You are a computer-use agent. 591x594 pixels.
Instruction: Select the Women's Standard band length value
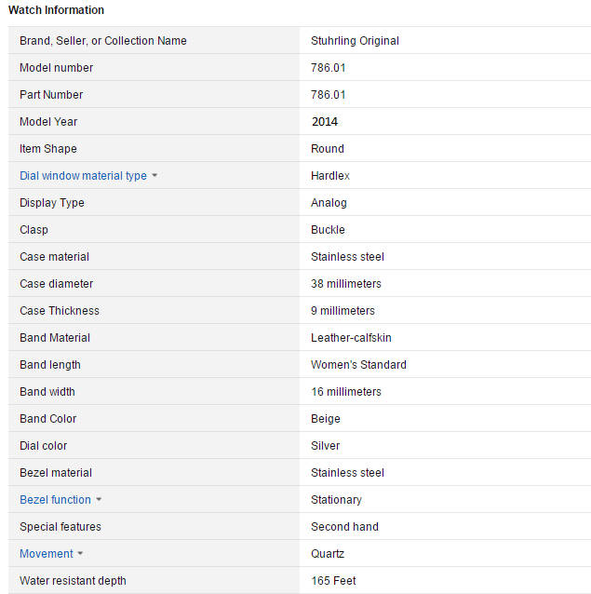click(358, 365)
